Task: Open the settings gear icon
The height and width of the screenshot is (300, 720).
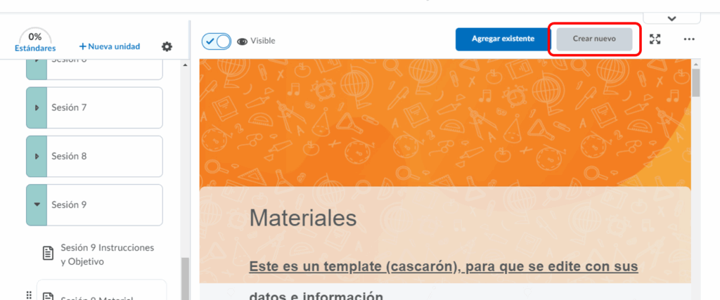Action: (x=167, y=46)
